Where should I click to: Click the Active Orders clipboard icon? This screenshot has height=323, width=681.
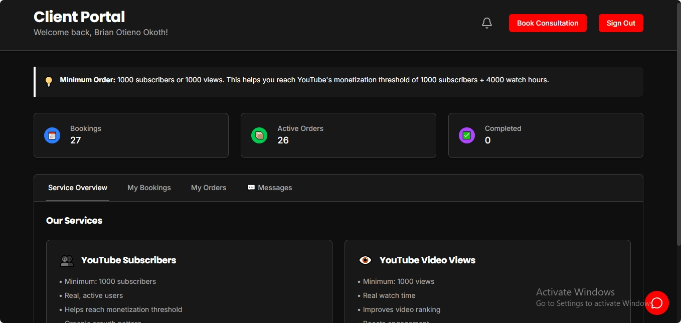pos(259,135)
